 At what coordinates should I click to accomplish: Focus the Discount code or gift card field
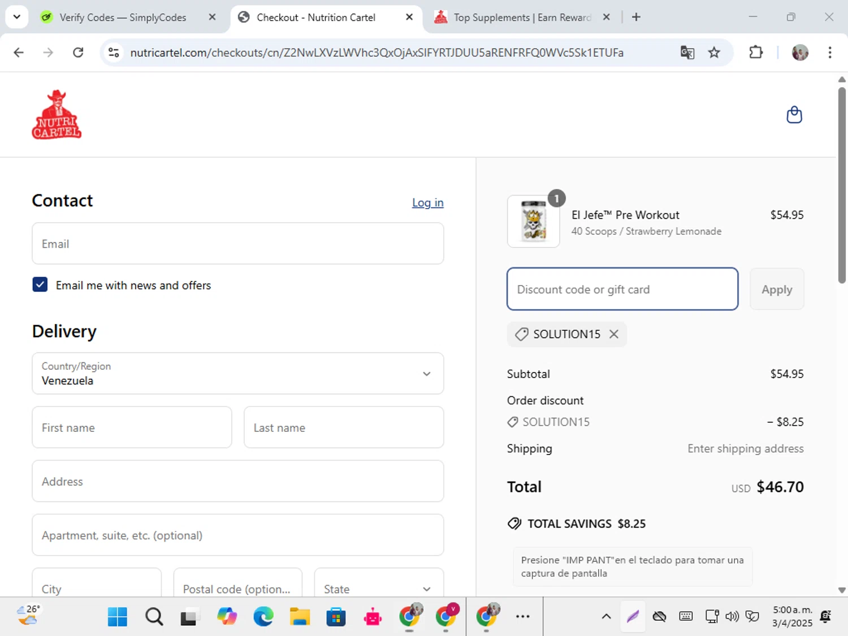622,289
